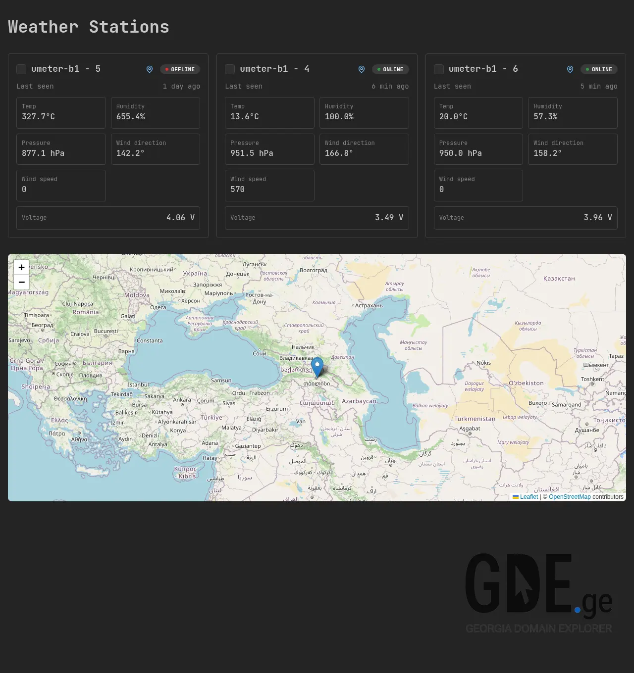The height and width of the screenshot is (673, 634).
Task: Click the location pin icon for umeter-b1 - 4
Action: 362,69
